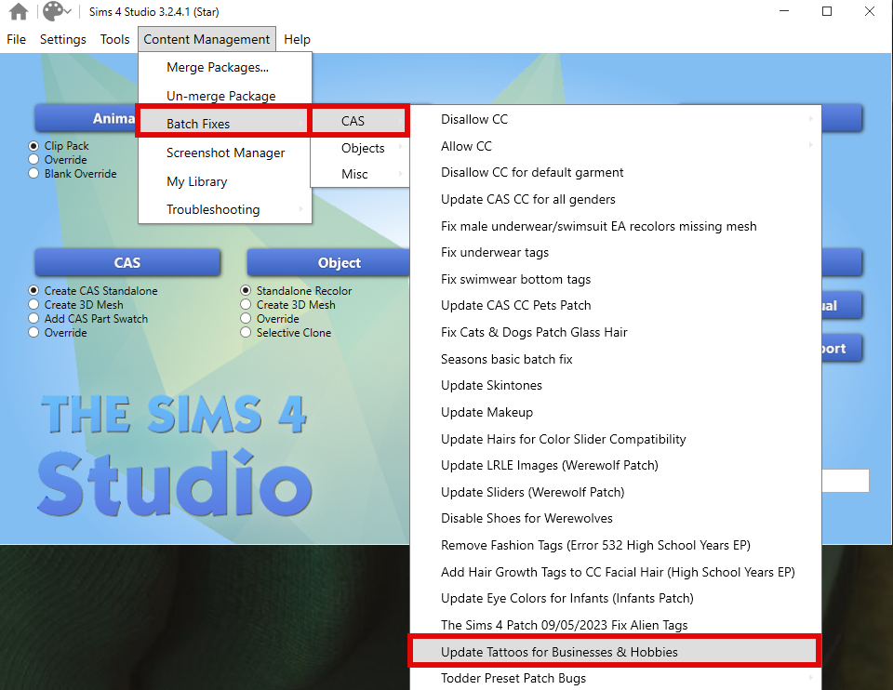Select Fix swimwear bottom tags
893x690 pixels.
tap(616, 279)
